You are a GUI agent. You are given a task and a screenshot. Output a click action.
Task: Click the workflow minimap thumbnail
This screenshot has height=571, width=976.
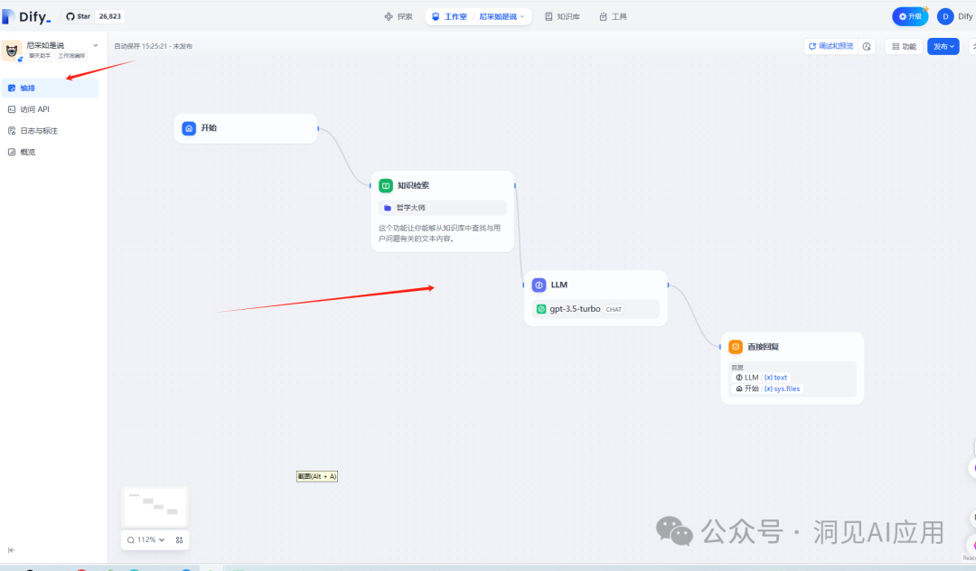[x=155, y=507]
